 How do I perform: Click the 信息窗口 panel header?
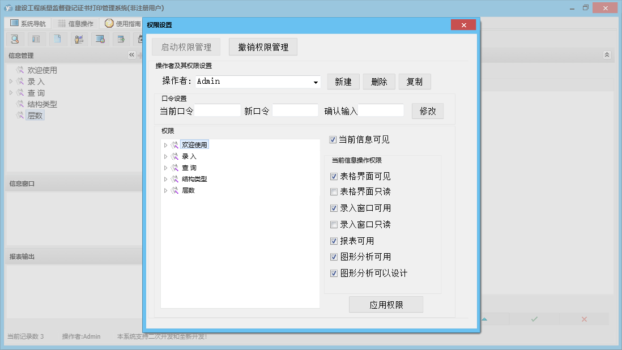point(74,183)
